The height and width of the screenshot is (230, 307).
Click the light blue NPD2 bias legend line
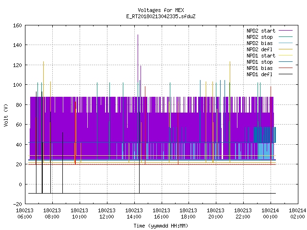(285, 43)
